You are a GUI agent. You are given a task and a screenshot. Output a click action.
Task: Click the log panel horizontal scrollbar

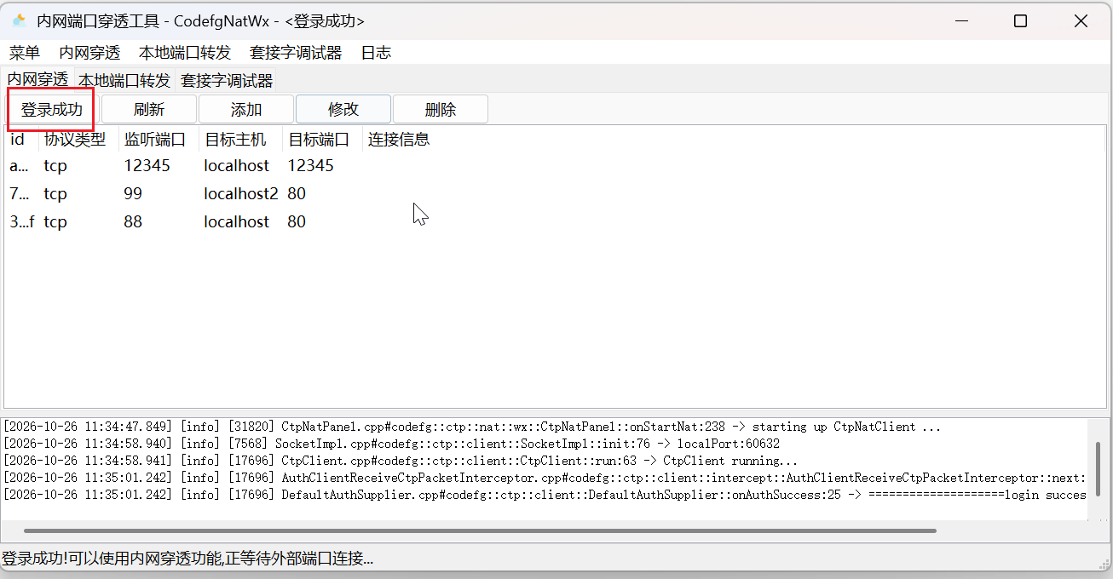pyautogui.click(x=480, y=530)
